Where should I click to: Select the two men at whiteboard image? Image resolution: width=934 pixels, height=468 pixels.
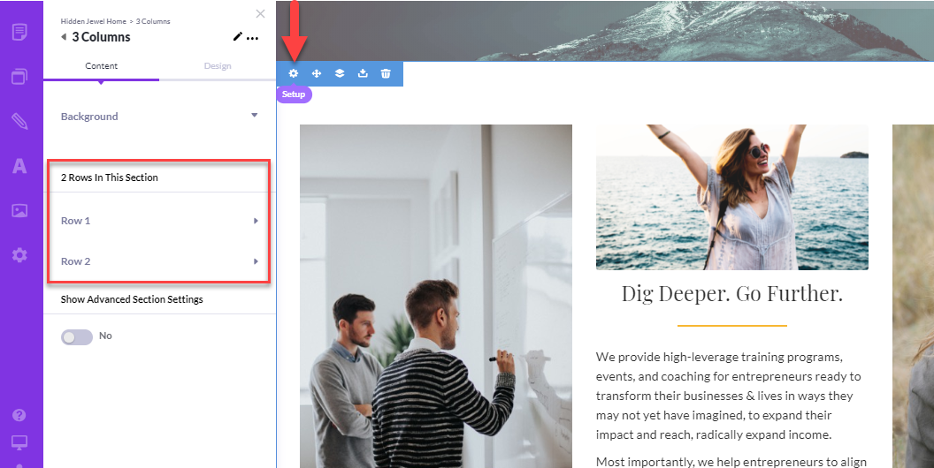[436, 296]
